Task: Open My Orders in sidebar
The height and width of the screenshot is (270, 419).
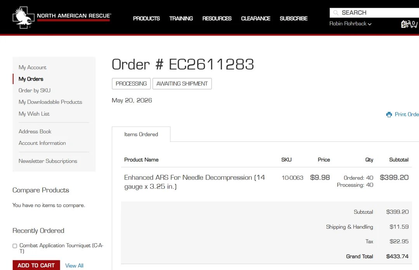Action: [x=31, y=79]
